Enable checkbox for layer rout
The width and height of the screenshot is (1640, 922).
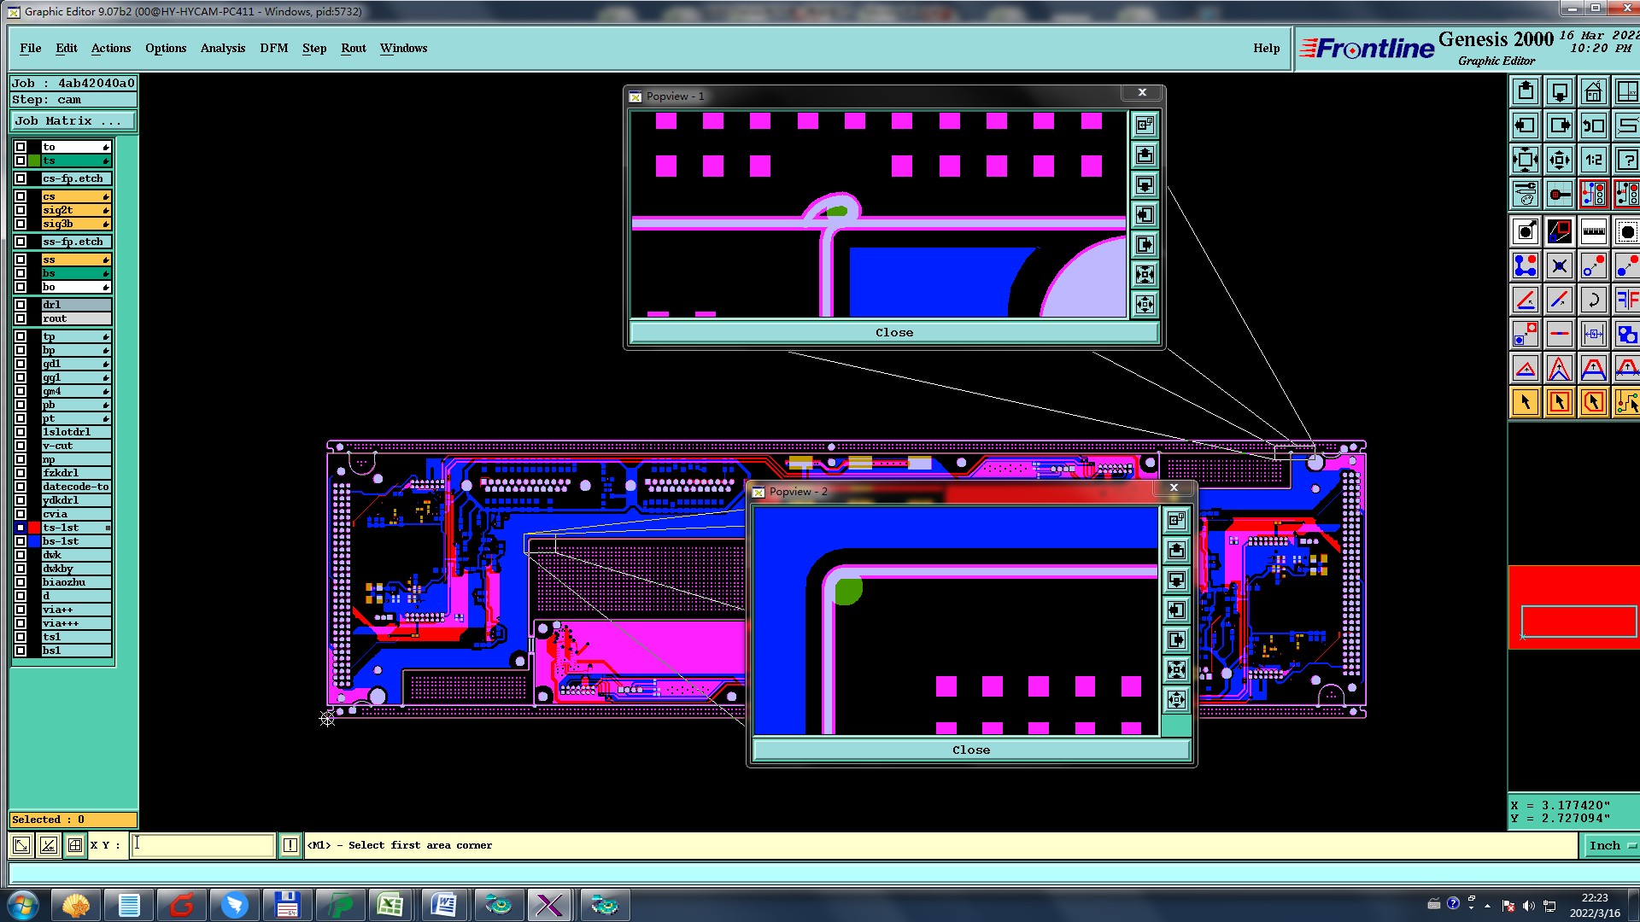(20, 318)
